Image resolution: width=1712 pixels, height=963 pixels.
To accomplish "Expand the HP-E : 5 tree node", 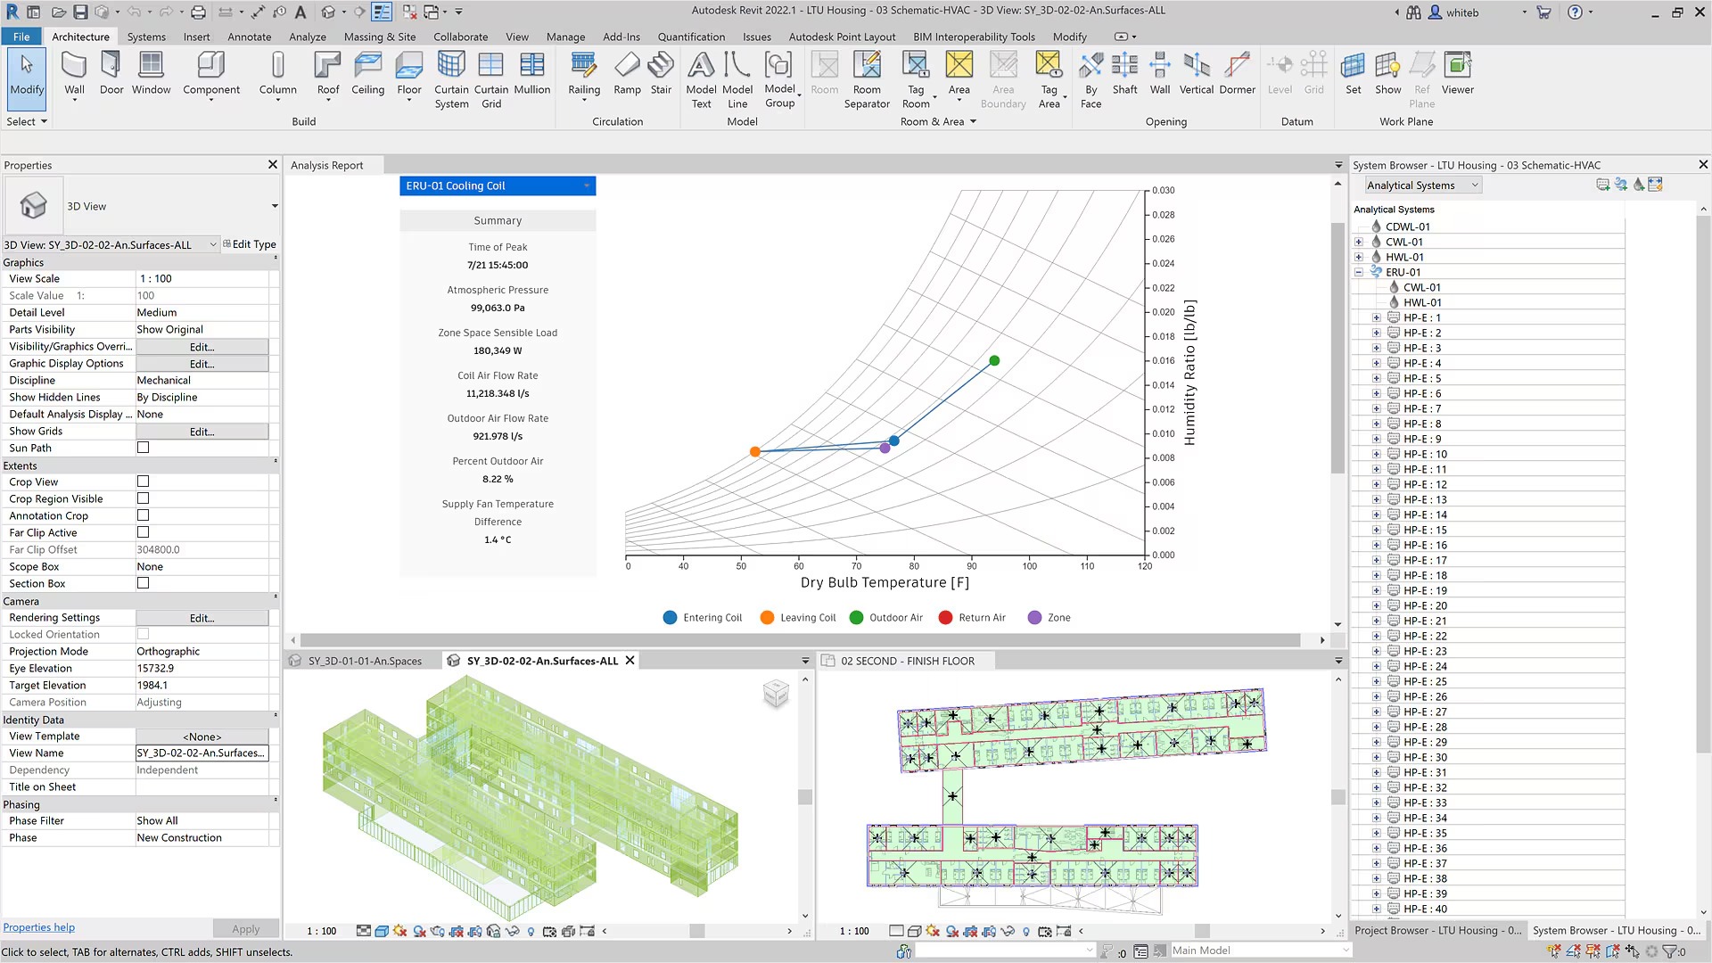I will [1376, 378].
